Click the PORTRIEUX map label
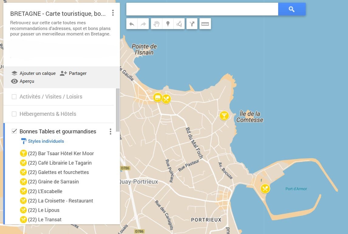Screen dimensions: 348x234 coord(206,220)
